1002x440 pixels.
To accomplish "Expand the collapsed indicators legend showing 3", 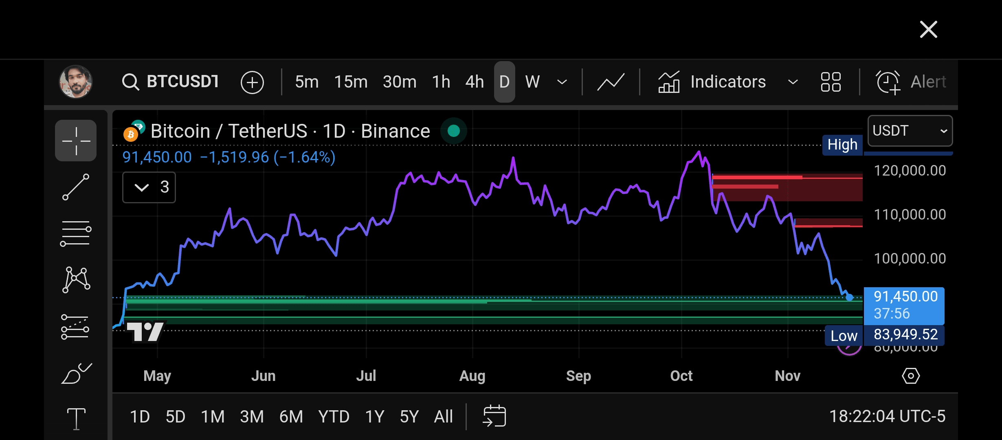I will (x=149, y=187).
